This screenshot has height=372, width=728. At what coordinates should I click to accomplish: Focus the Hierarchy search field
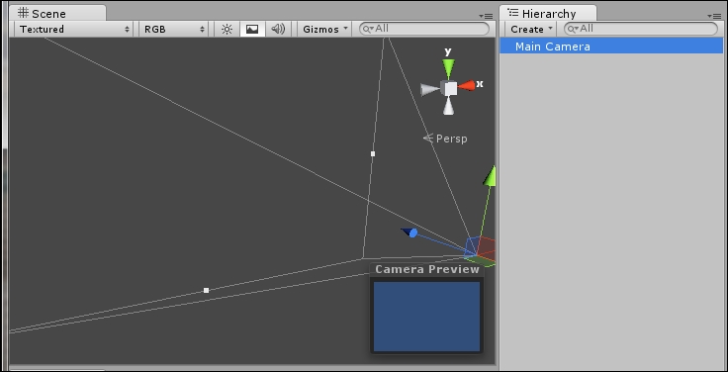pos(641,29)
